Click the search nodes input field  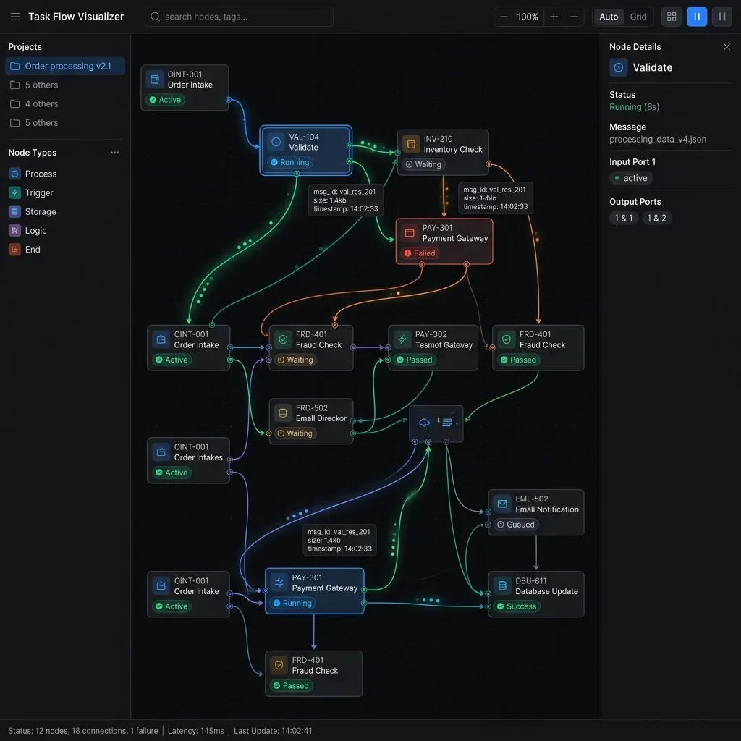pos(239,17)
